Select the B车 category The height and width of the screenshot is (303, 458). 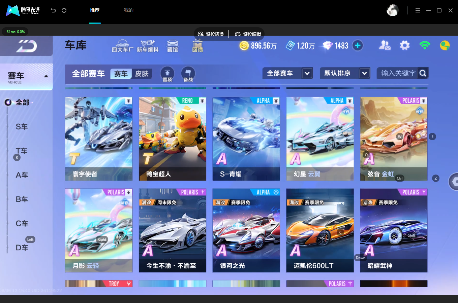coord(22,199)
